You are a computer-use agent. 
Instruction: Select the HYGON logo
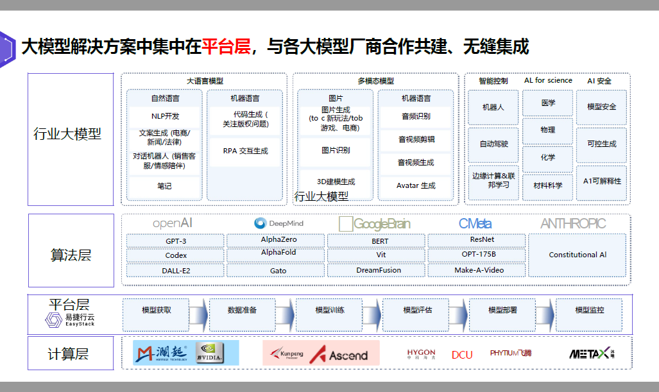coord(421,354)
